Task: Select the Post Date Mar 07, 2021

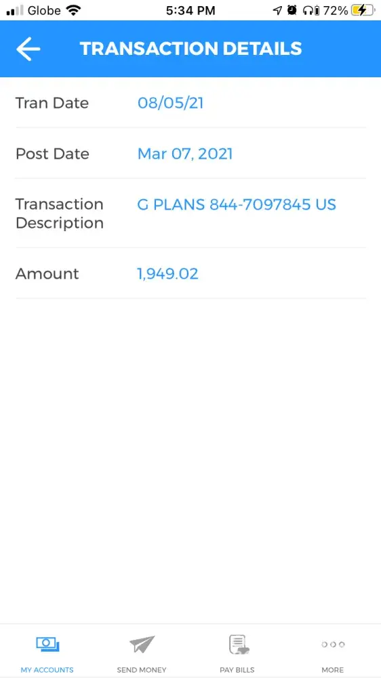Action: click(x=185, y=154)
